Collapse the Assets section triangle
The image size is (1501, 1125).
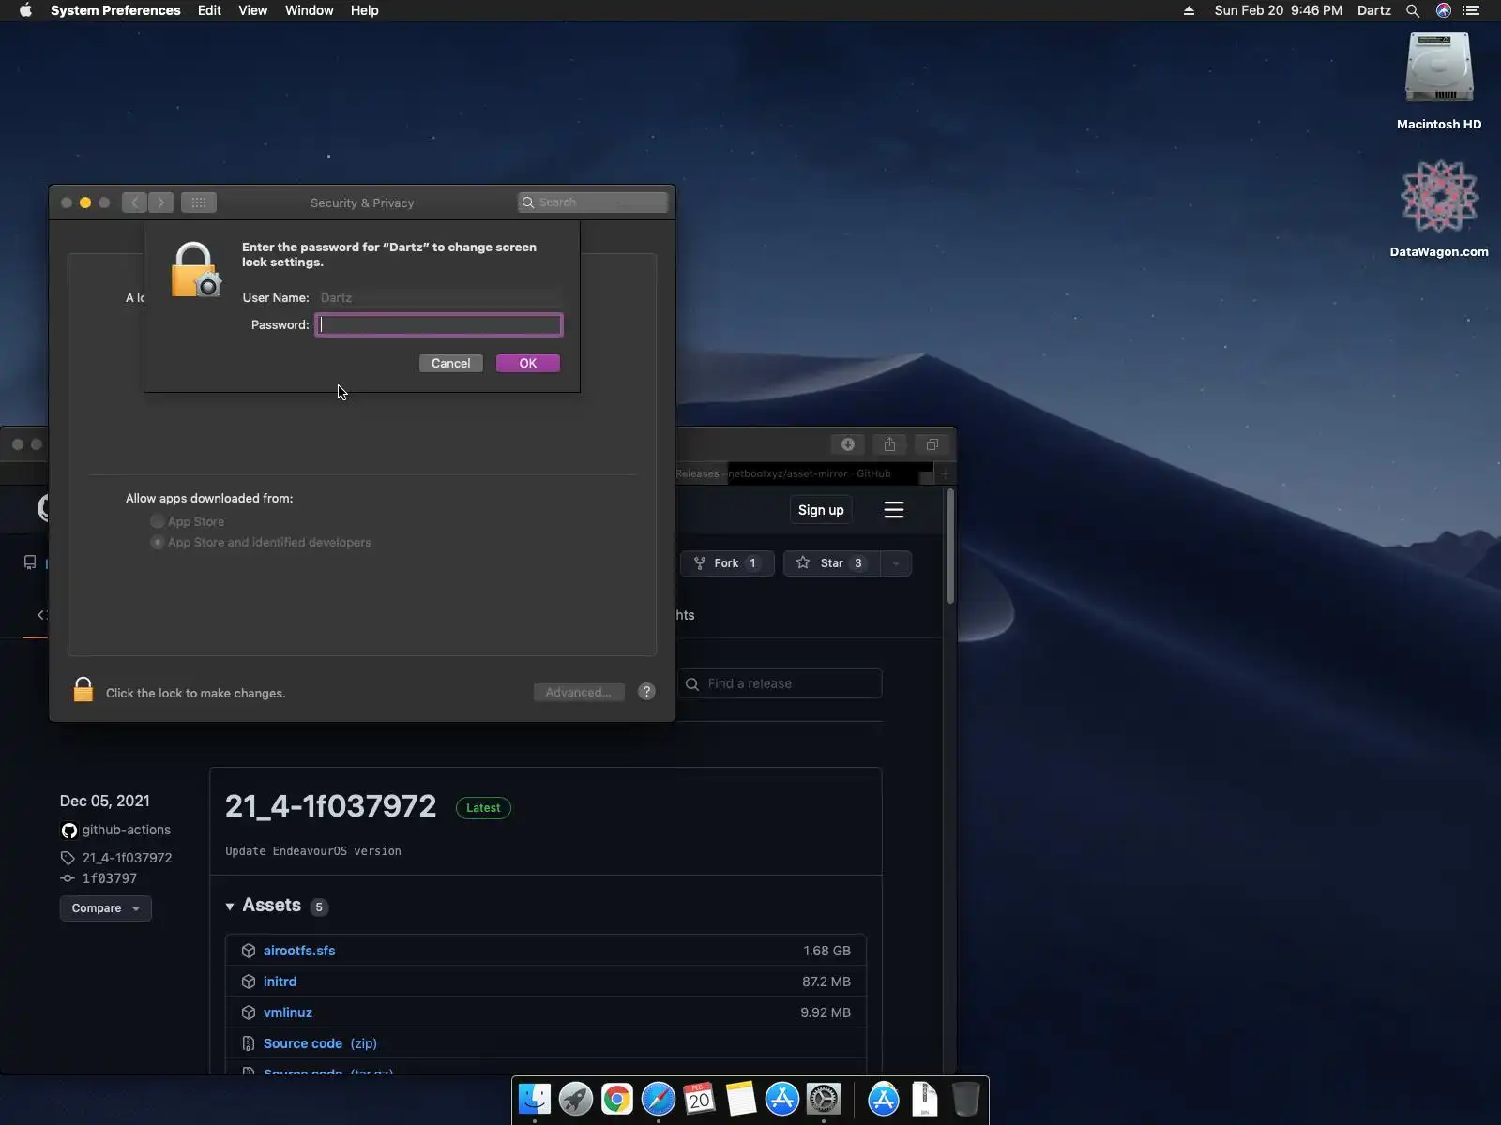click(230, 907)
